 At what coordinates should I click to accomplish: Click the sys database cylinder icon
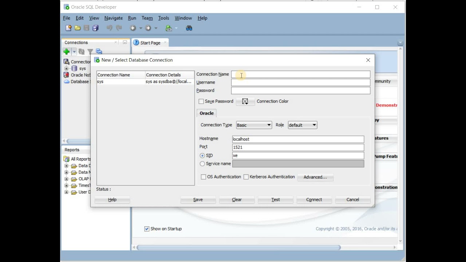click(74, 68)
